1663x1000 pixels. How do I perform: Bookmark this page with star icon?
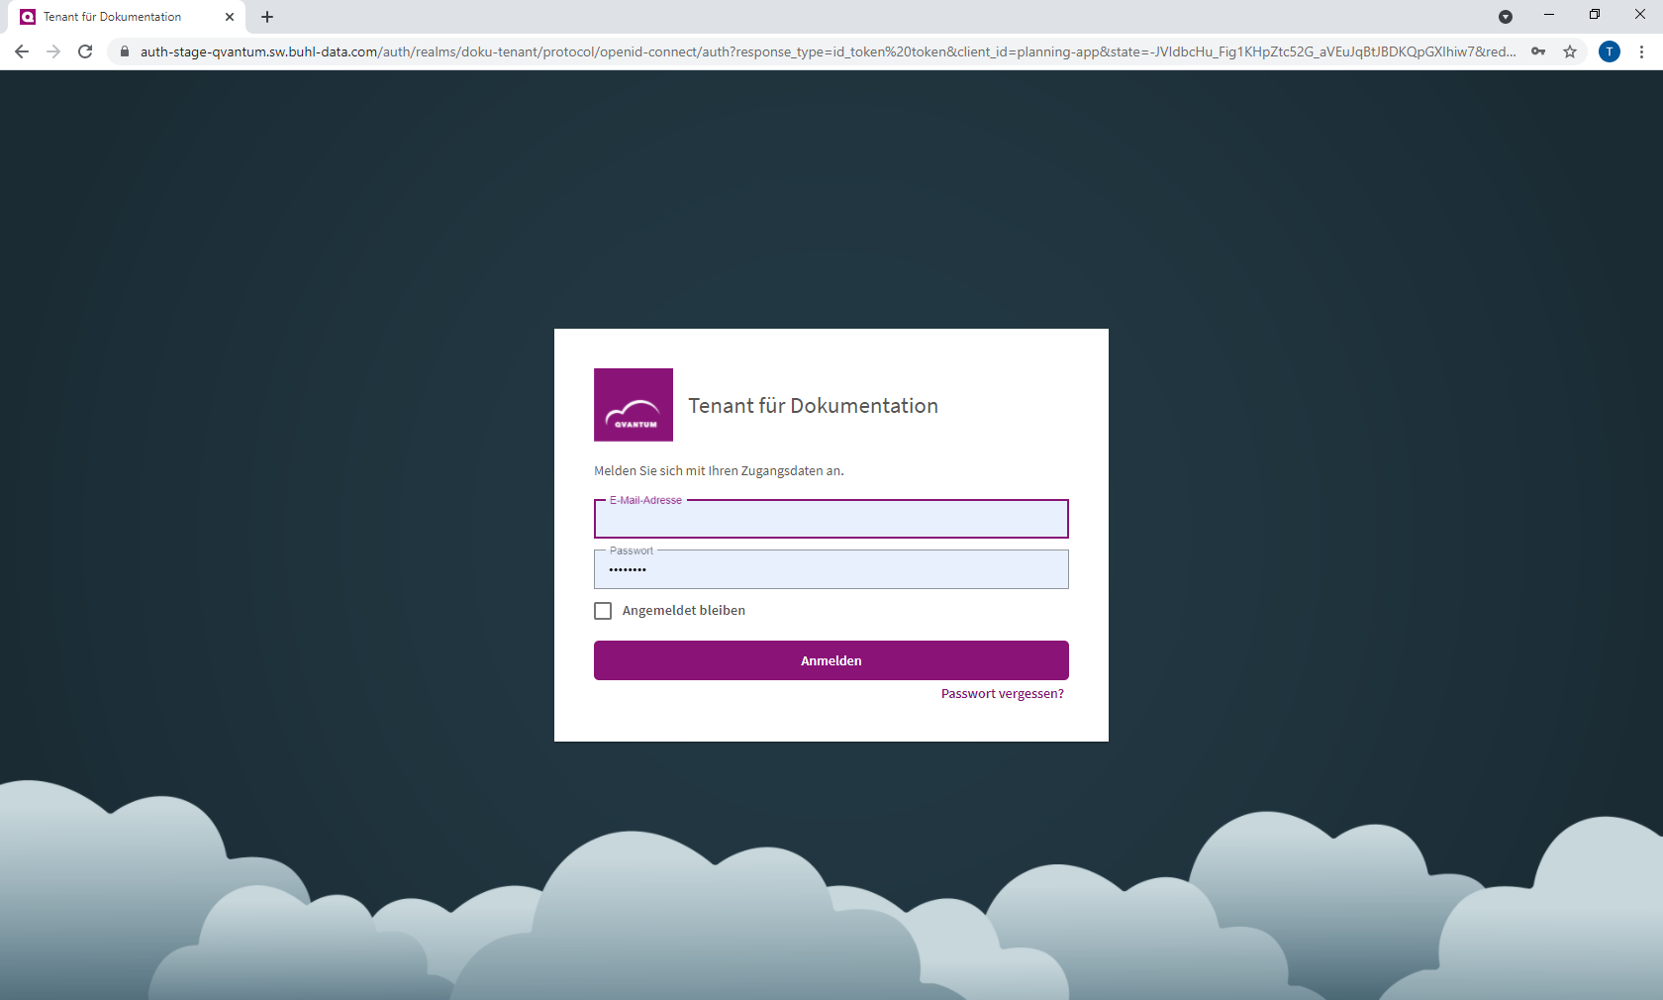click(1570, 51)
